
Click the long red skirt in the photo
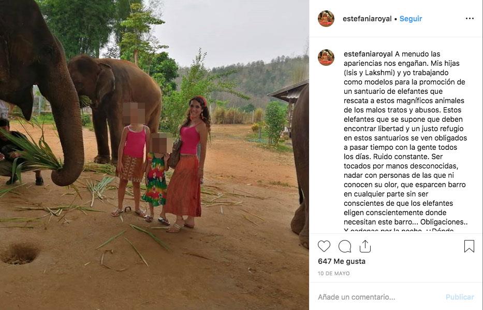point(184,187)
